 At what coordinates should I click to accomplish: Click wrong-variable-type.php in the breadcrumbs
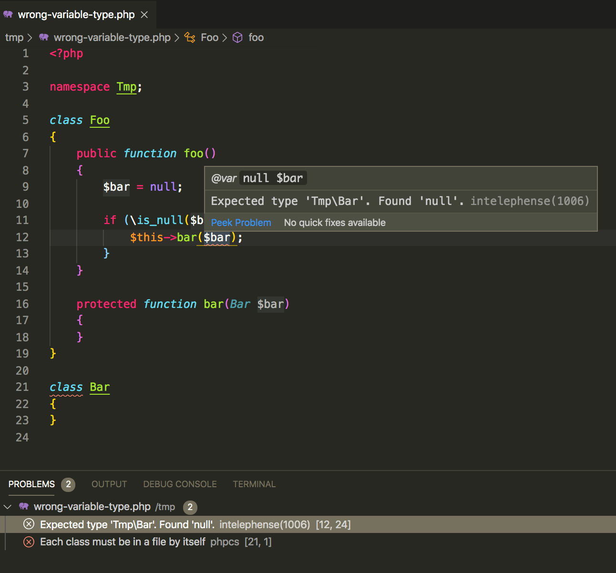(112, 37)
